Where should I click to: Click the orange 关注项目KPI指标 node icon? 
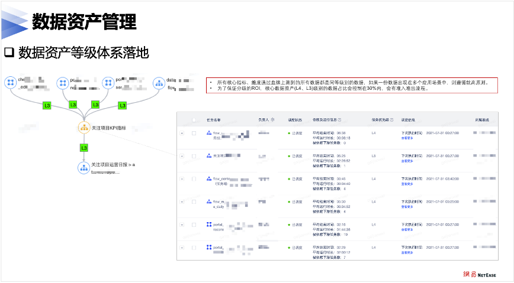(84, 128)
